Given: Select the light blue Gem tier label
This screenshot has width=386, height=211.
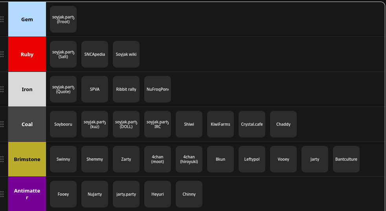Looking at the screenshot, I should point(27,19).
